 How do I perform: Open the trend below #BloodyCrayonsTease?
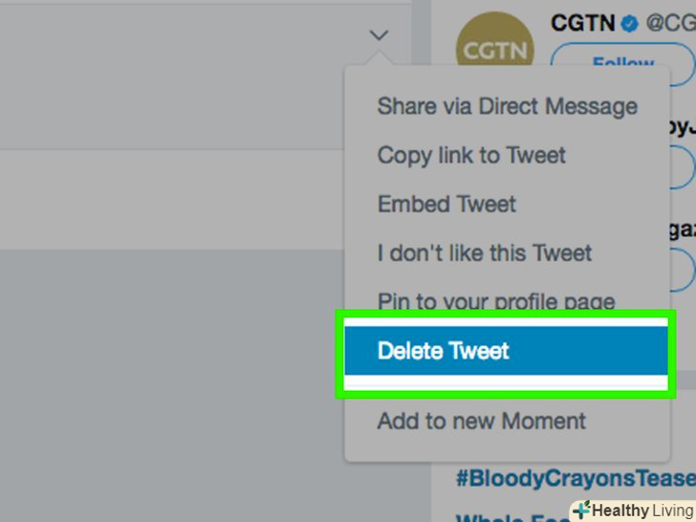(x=507, y=518)
